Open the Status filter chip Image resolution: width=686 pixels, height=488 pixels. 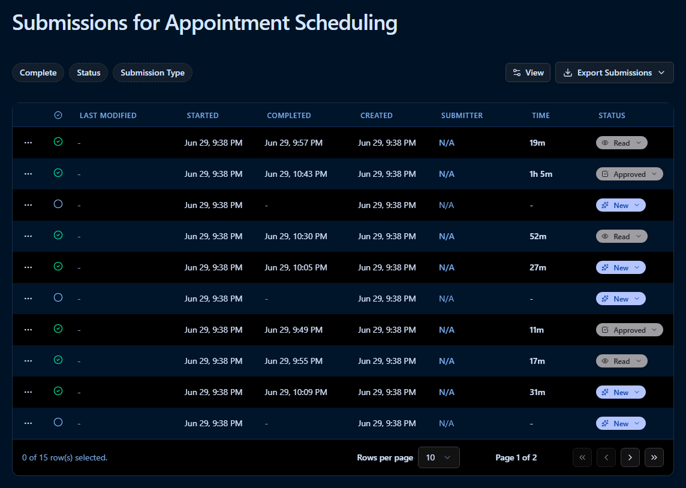(x=88, y=73)
